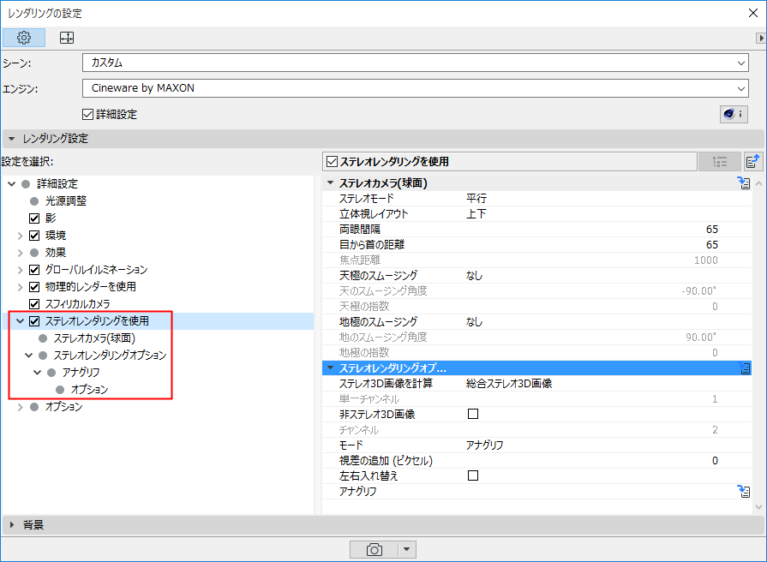The image size is (767, 562).
Task: Collapse the ステレオレンダリングオプ... parameter group
Action: pos(331,368)
